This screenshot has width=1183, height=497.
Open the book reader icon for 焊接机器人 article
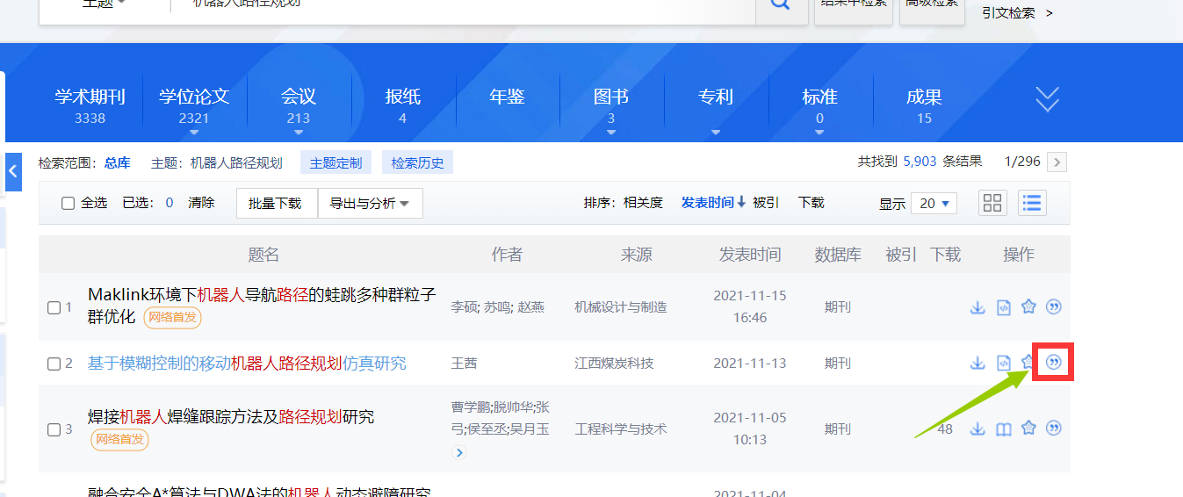(1004, 429)
